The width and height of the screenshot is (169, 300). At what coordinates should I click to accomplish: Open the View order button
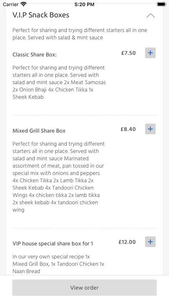[84, 287]
